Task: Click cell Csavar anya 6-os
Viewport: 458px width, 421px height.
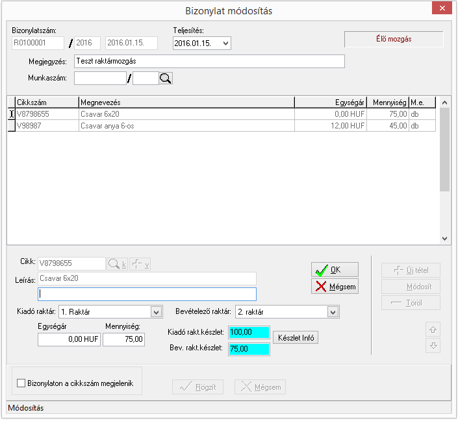Action: [186, 126]
